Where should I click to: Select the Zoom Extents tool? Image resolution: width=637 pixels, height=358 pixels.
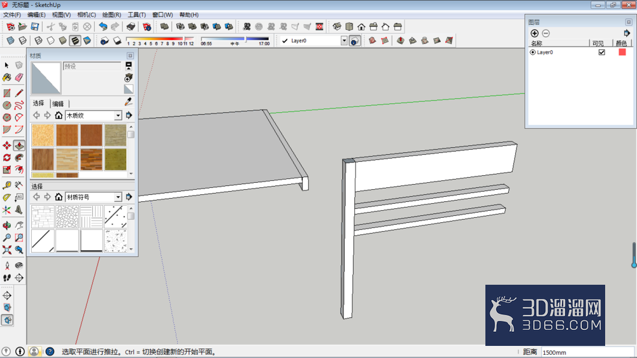7,250
